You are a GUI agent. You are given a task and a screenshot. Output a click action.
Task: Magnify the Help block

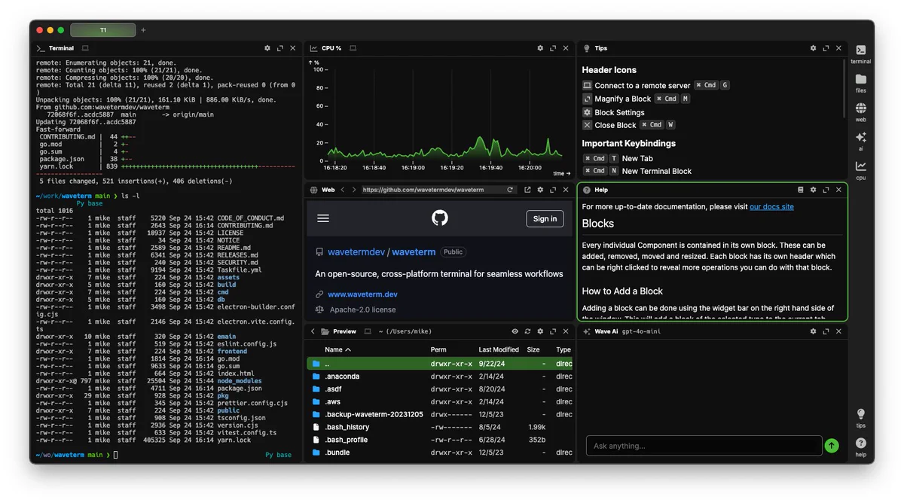(x=826, y=190)
